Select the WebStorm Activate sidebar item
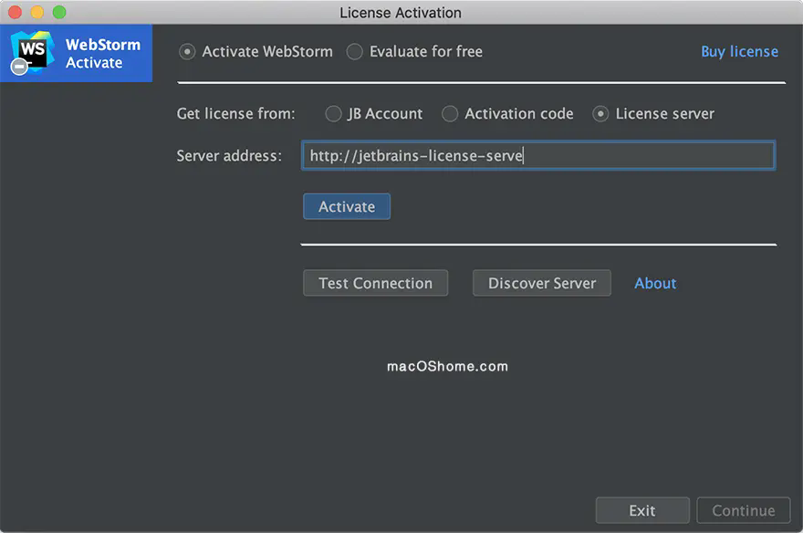 point(76,53)
